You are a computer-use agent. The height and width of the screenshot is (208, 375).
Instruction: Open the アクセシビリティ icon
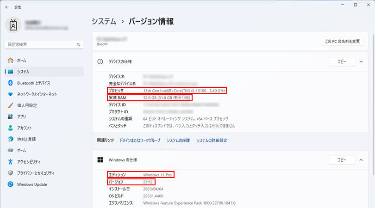[x=10, y=162]
